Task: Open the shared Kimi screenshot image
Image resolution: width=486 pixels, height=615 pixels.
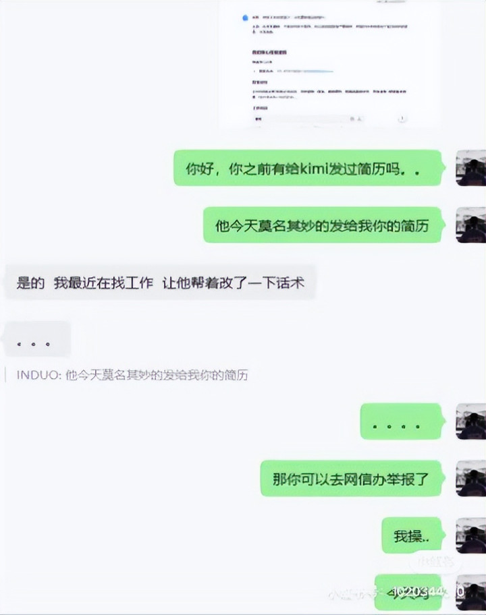Action: click(x=331, y=65)
